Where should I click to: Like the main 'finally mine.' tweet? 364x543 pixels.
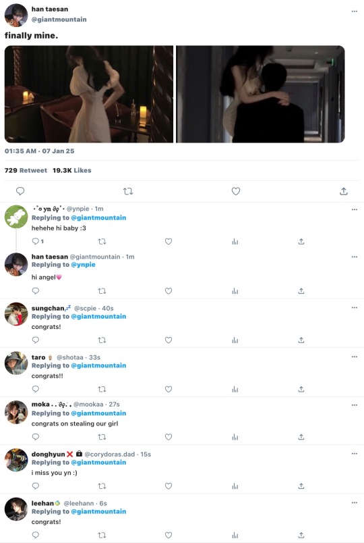[236, 191]
